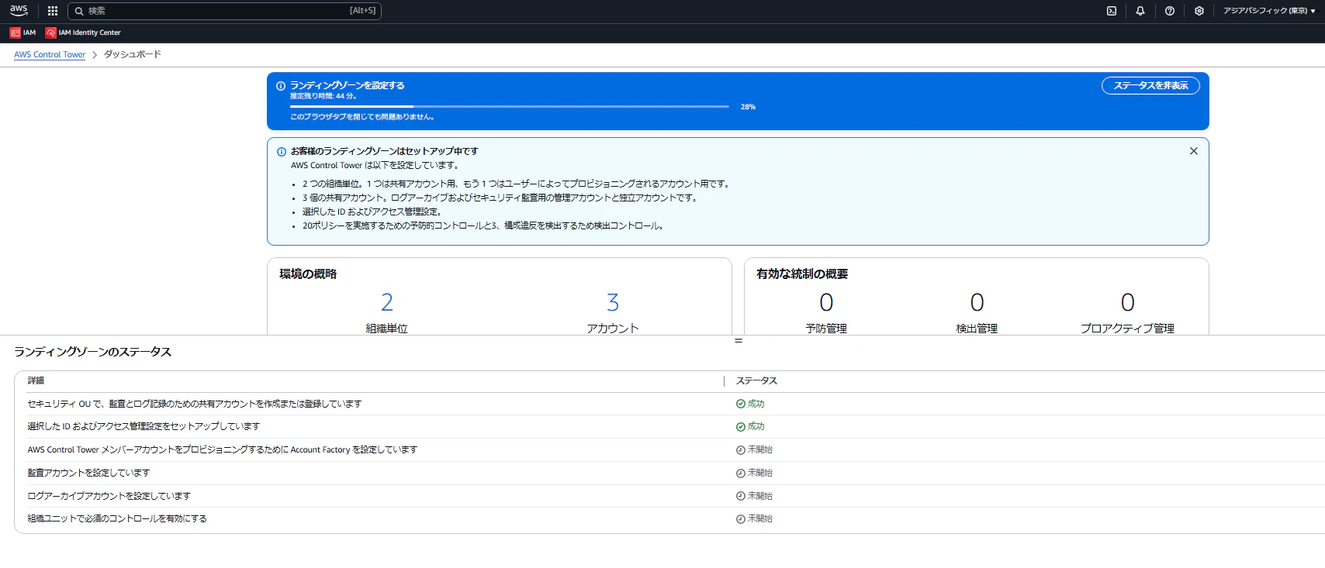
Task: Open the IAM Identity Center shortcut
Action: 83,33
